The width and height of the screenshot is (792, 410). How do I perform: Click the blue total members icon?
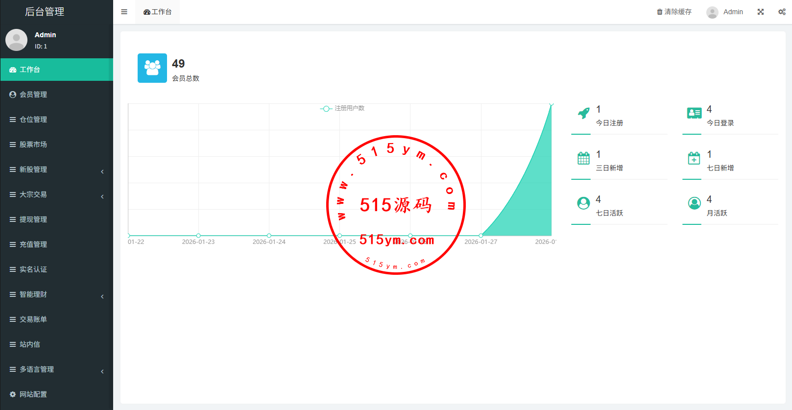(x=152, y=68)
